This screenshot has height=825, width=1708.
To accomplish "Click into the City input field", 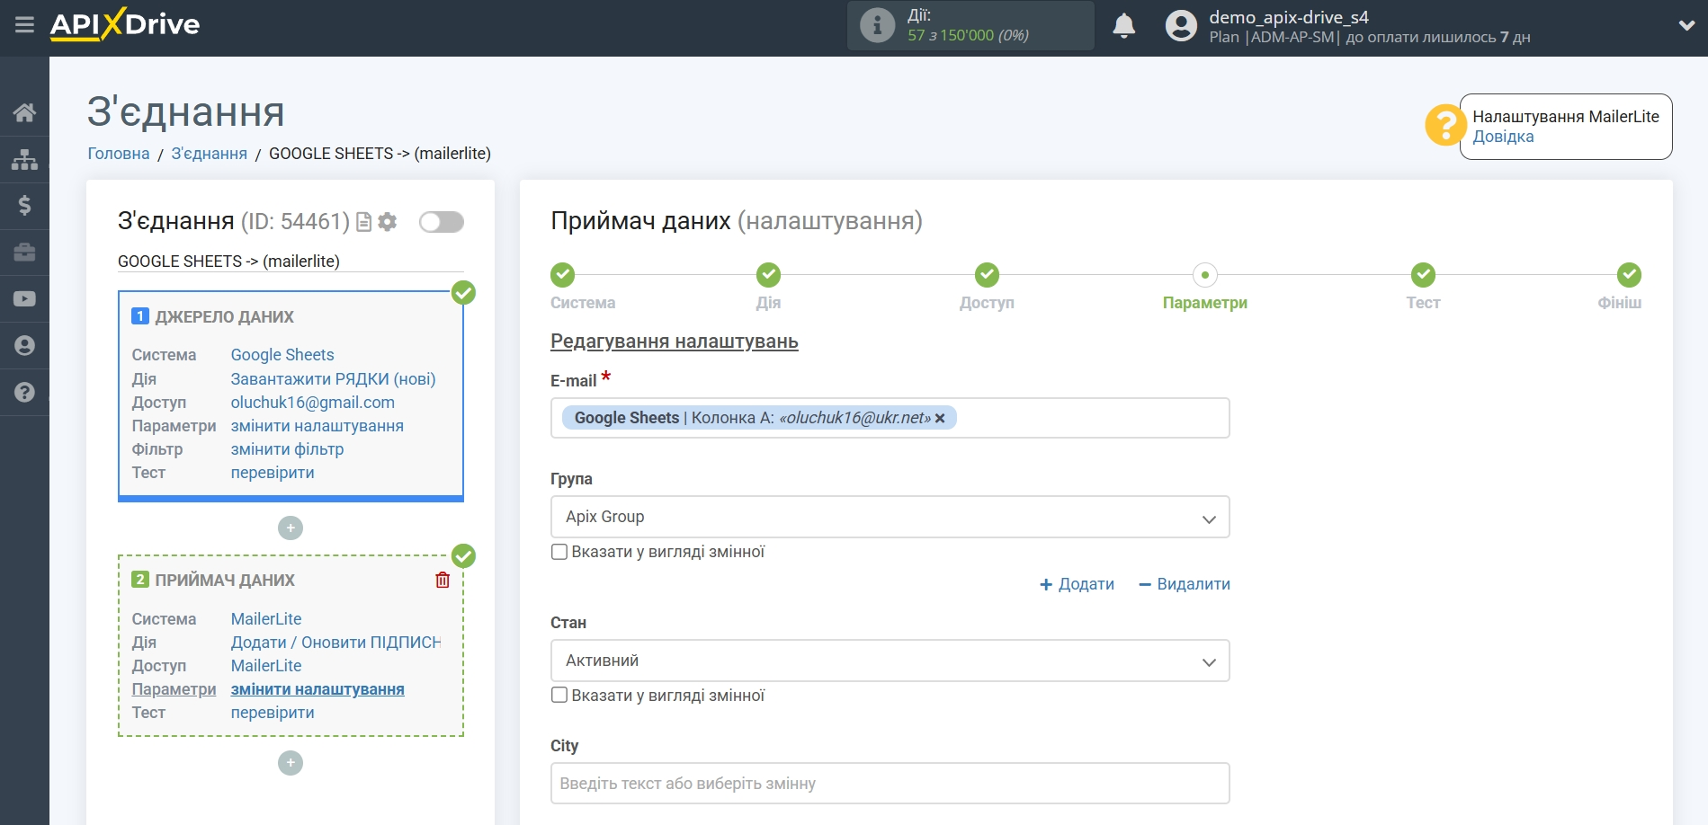I will pos(890,784).
